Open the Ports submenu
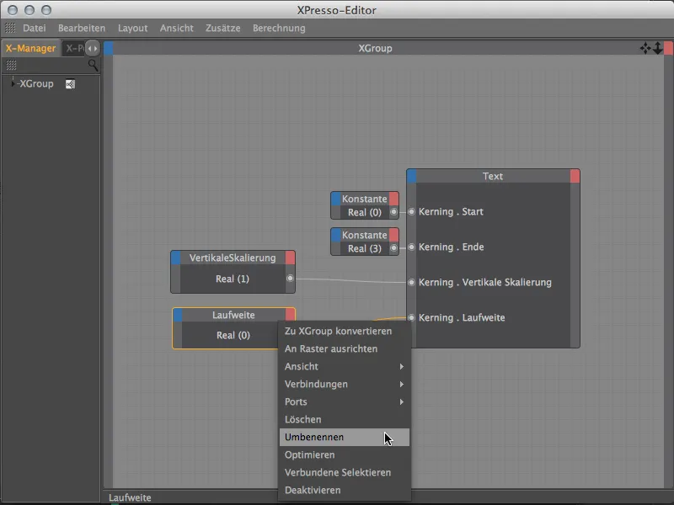The image size is (674, 505). pos(345,401)
